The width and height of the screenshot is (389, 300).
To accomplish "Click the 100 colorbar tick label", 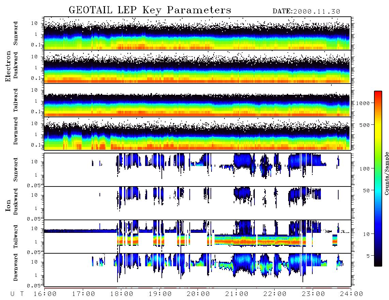I will click(x=364, y=169).
